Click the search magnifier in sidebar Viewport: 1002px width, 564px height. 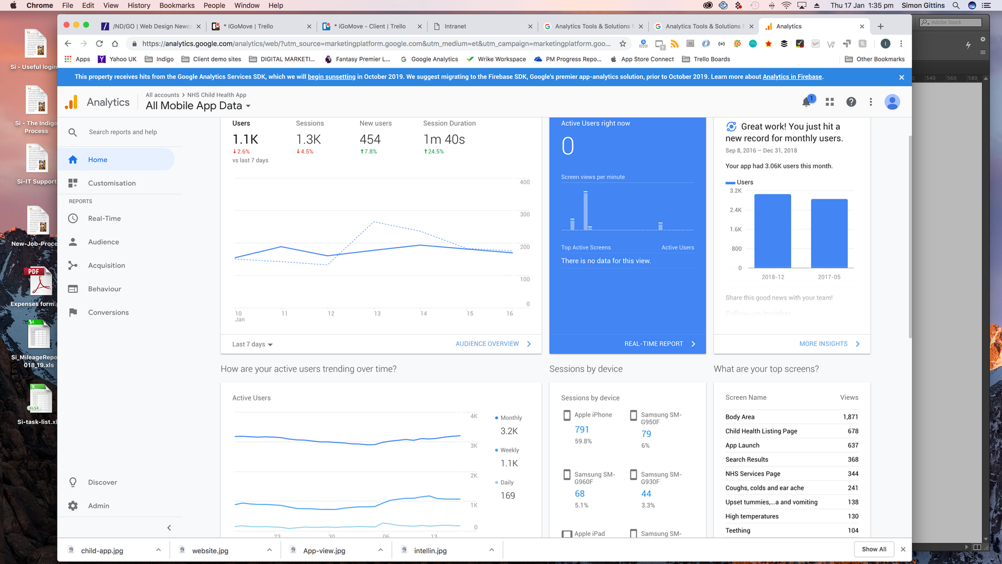point(73,132)
